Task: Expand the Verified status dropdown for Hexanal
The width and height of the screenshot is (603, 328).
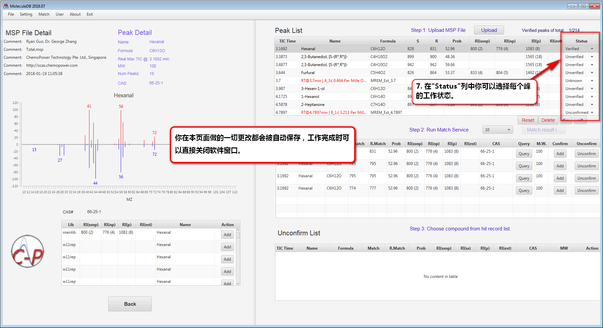Action: coord(592,49)
